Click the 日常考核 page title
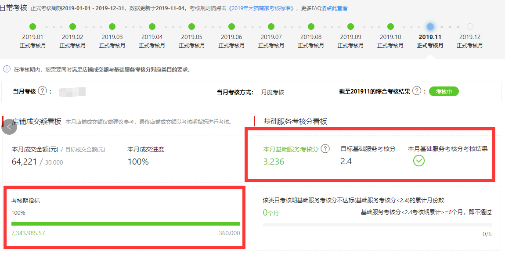The image size is (505, 255). pos(13,8)
